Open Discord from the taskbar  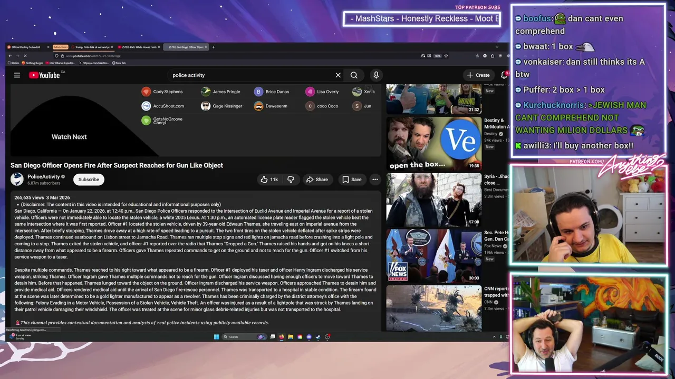[309, 337]
